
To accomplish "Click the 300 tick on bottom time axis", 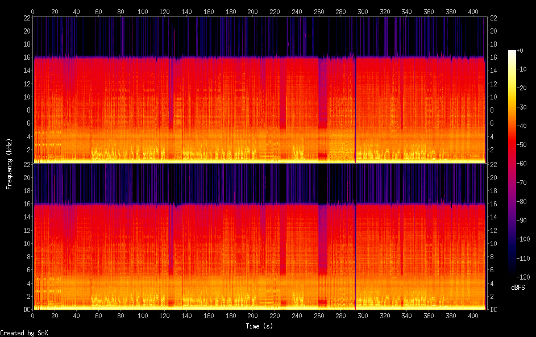I will point(363,317).
